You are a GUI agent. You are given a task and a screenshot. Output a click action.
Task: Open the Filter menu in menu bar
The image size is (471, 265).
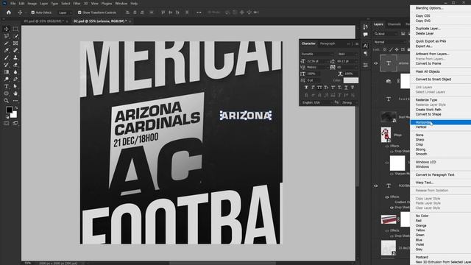tap(77, 4)
